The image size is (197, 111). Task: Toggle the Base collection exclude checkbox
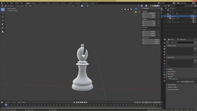(x=168, y=10)
